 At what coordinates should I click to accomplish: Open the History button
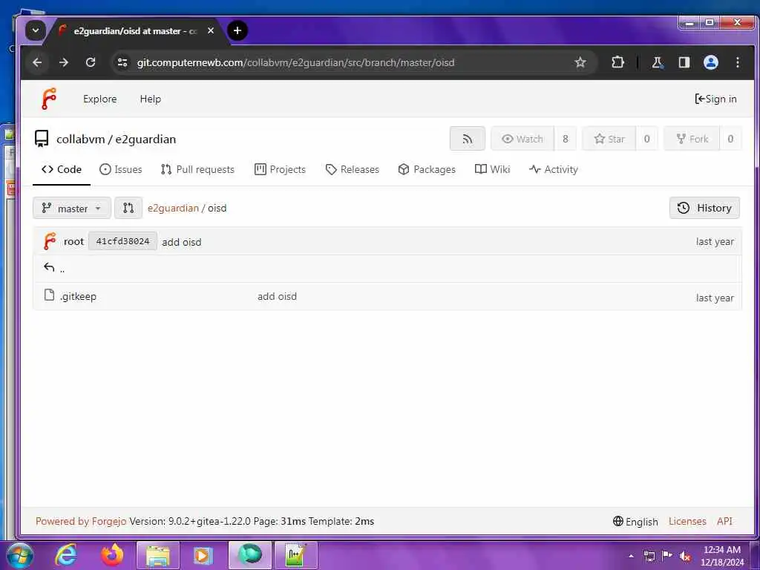704,208
